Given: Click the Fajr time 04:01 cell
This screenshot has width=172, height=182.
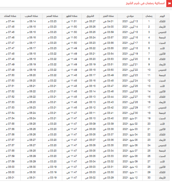Looking at the screenshot, I should point(108,22).
